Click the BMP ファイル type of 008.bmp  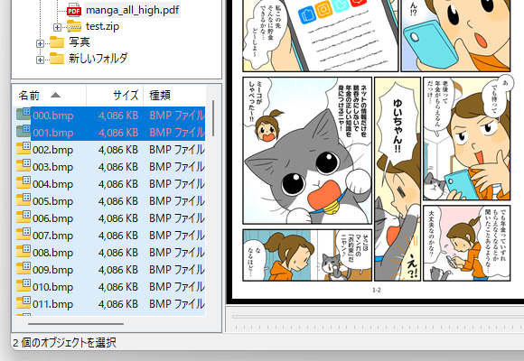177,253
